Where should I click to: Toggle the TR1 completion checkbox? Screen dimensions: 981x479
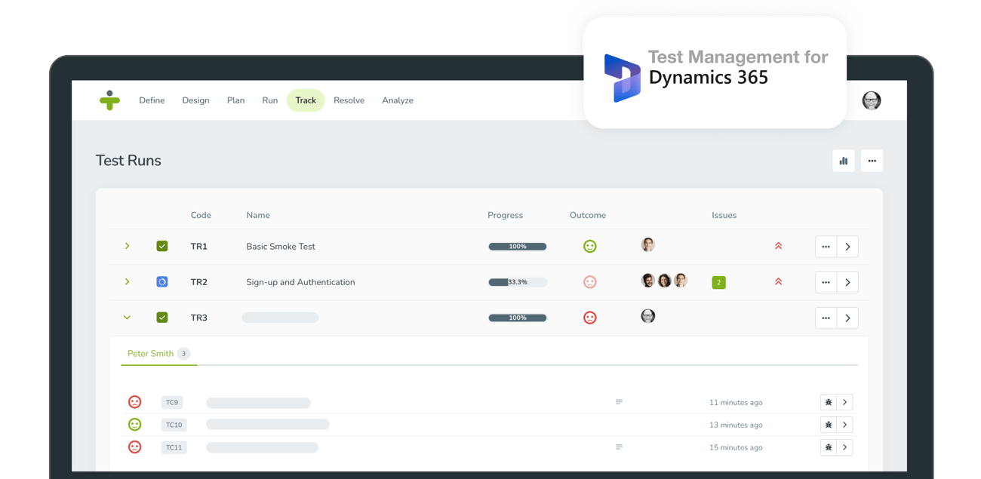pyautogui.click(x=162, y=246)
